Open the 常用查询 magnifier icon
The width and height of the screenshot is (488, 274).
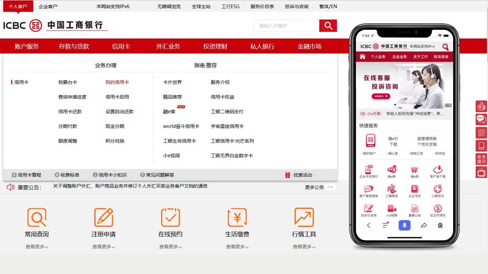click(x=37, y=218)
